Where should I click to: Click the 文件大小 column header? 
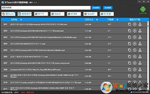point(89,20)
